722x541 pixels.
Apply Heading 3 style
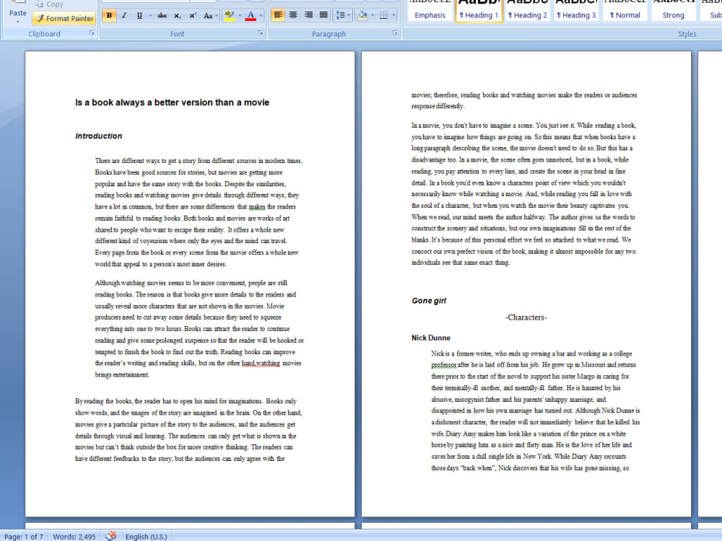coord(576,11)
